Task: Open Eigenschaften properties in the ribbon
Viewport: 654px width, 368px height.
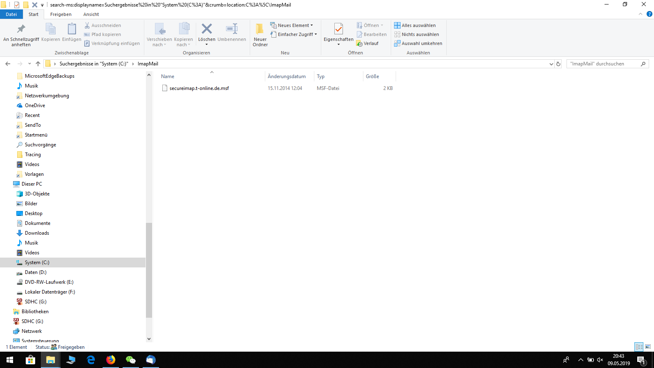Action: pos(338,32)
